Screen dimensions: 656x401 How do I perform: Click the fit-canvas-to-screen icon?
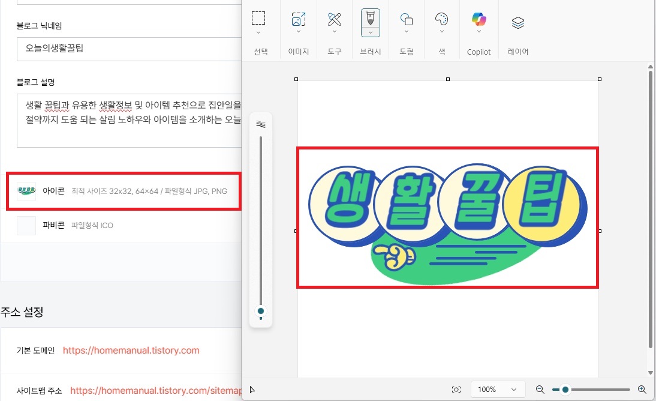(456, 389)
